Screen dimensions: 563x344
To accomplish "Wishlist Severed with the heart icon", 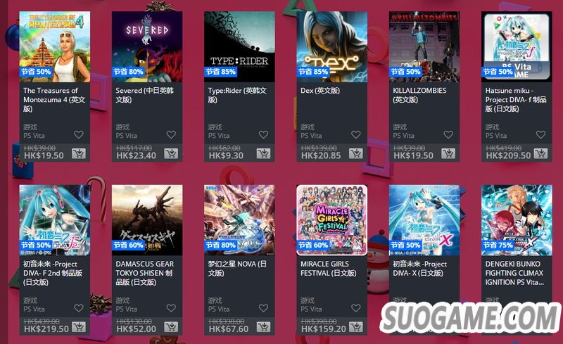I will pyautogui.click(x=171, y=134).
